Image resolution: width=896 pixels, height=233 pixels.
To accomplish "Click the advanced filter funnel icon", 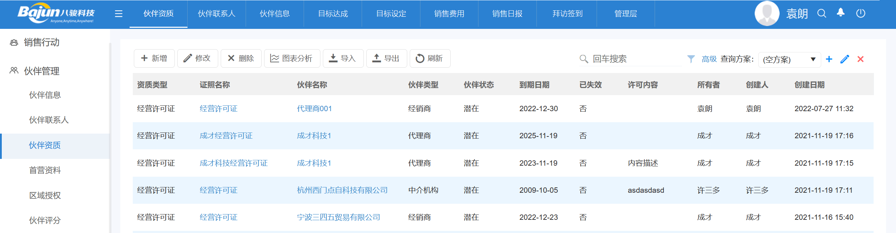I will coord(691,59).
